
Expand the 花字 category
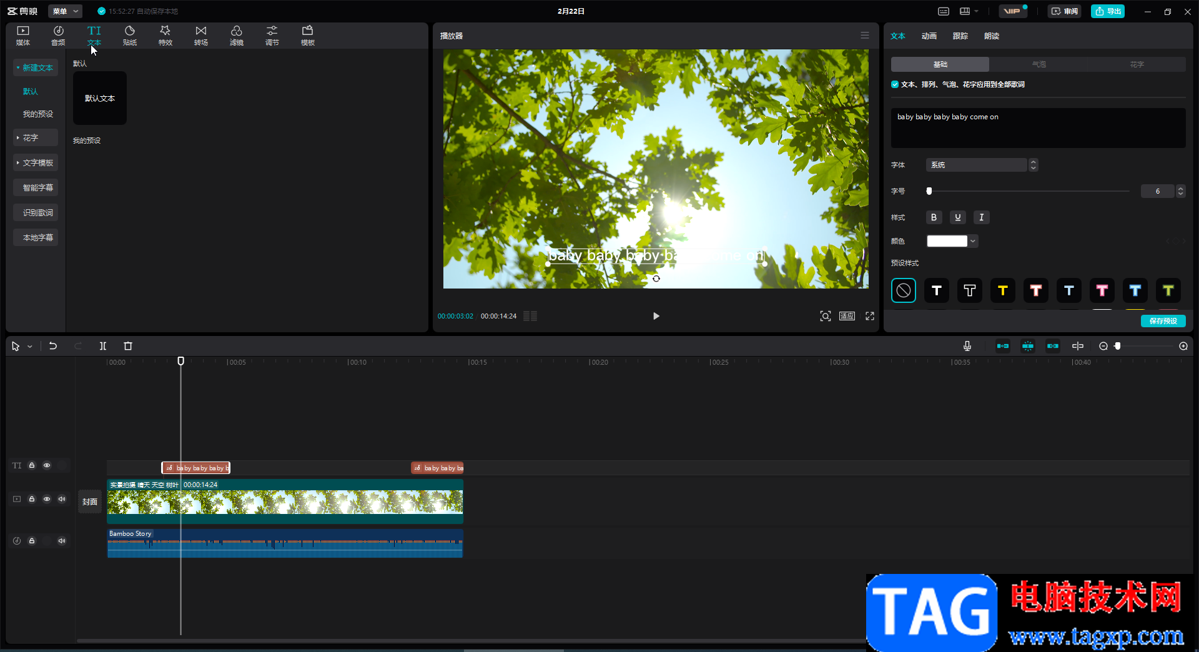(x=36, y=137)
